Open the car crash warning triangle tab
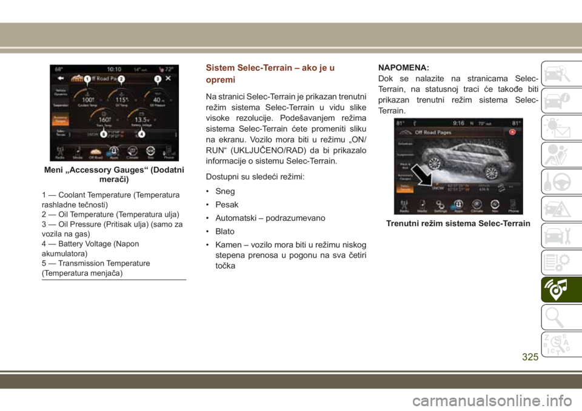Viewport: 582px width, 411px height. tap(561, 209)
